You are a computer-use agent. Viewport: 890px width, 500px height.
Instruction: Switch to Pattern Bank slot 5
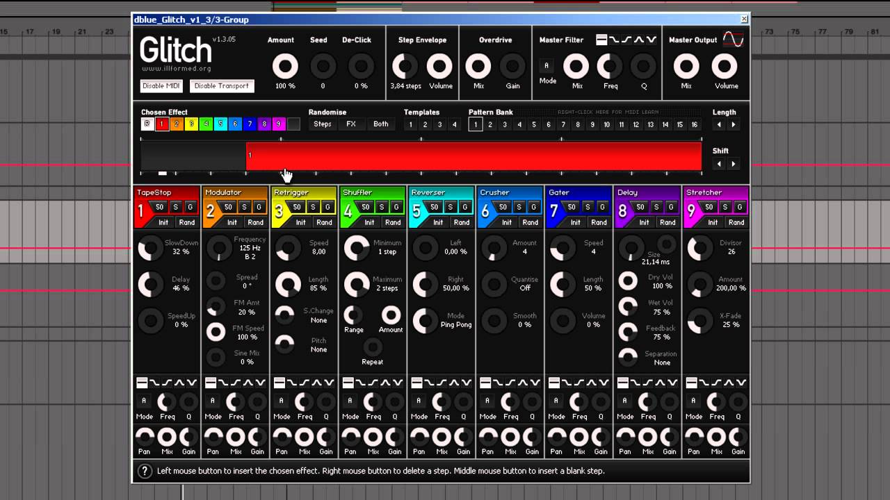(534, 125)
